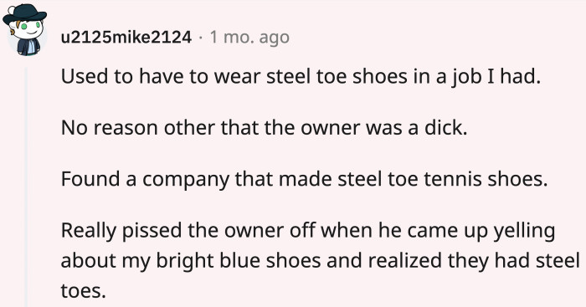The width and height of the screenshot is (586, 307).
Task: Click the "1 mo. ago" timestamp
Action: coord(249,38)
